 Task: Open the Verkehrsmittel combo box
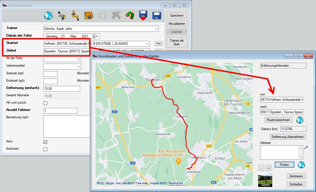78,66
